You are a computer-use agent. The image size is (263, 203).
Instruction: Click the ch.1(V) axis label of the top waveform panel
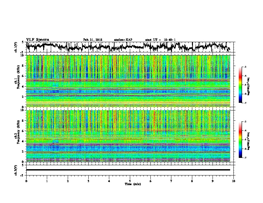(16, 47)
